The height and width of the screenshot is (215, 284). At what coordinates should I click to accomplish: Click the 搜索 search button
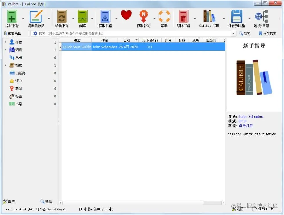(245, 33)
